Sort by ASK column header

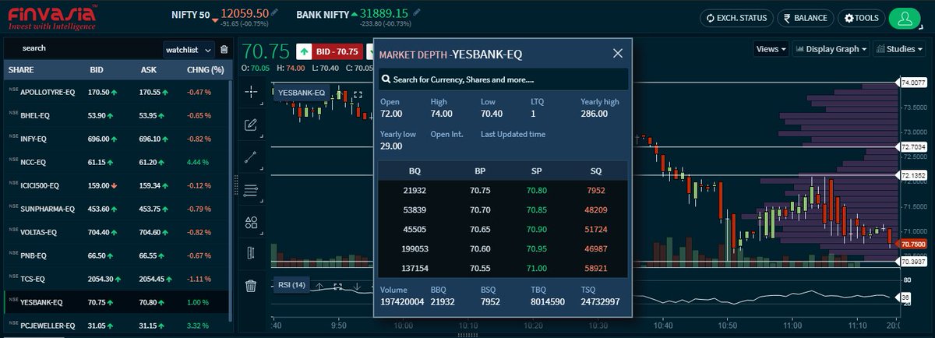click(x=149, y=70)
